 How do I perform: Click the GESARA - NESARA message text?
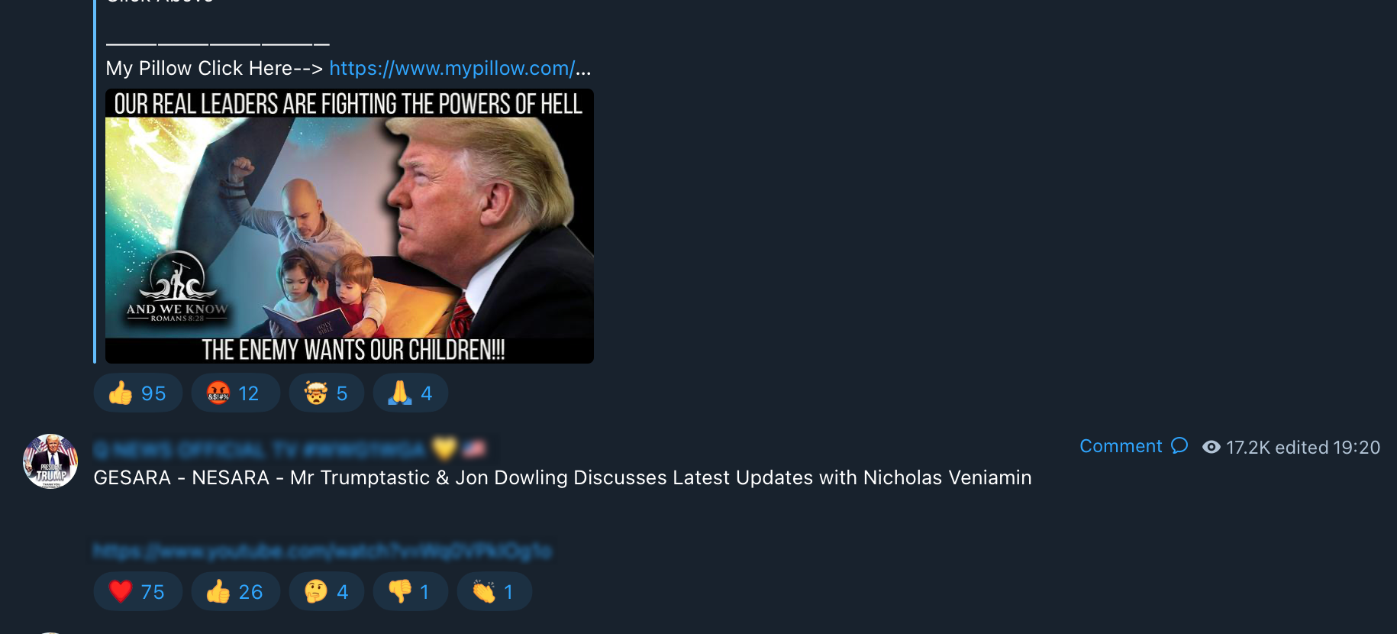tap(563, 478)
